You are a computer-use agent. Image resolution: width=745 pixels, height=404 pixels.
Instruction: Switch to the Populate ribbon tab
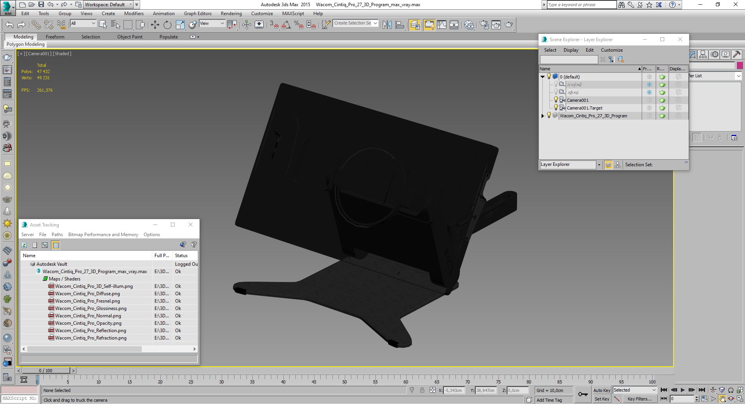click(169, 37)
